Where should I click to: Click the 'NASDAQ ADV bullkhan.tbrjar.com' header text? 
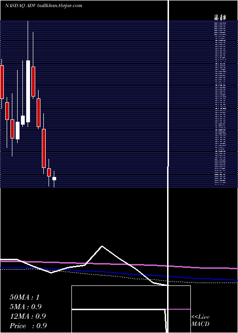click(43, 6)
